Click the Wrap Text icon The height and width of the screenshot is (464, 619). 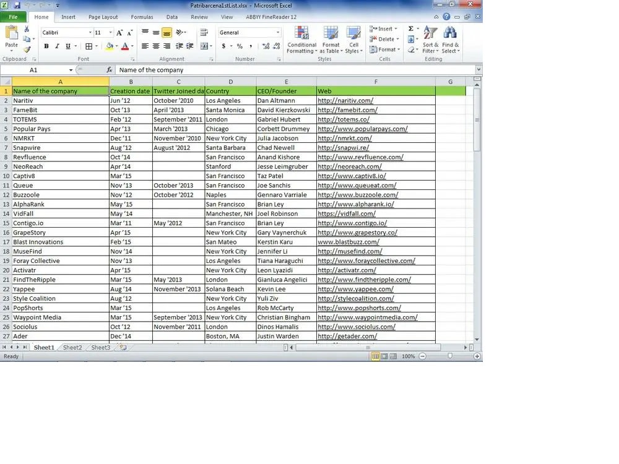[x=204, y=32]
